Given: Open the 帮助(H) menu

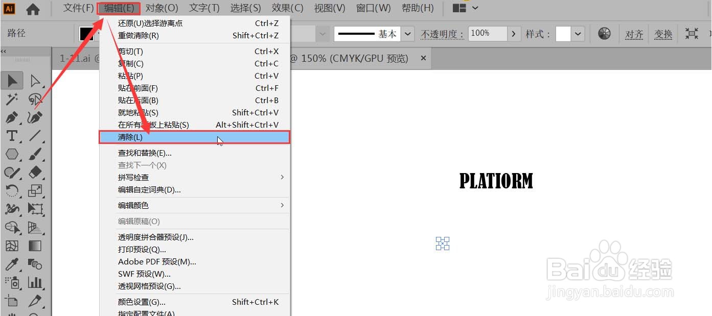Looking at the screenshot, I should (x=418, y=8).
